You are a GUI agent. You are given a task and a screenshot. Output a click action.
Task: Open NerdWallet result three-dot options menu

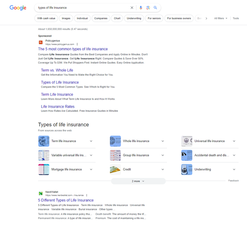point(87,195)
